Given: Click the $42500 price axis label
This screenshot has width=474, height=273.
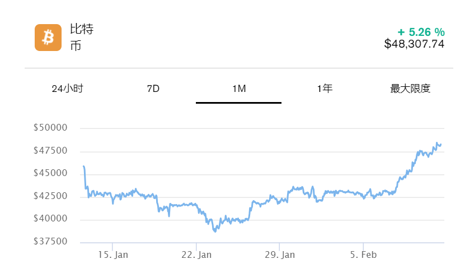Looking at the screenshot, I should tap(50, 196).
